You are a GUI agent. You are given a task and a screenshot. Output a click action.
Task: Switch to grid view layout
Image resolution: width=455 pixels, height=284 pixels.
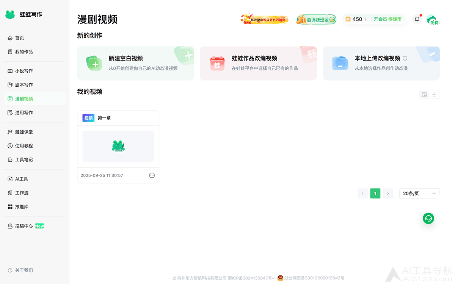(424, 95)
